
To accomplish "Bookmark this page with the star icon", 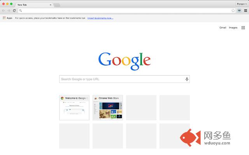I will (x=233, y=10).
